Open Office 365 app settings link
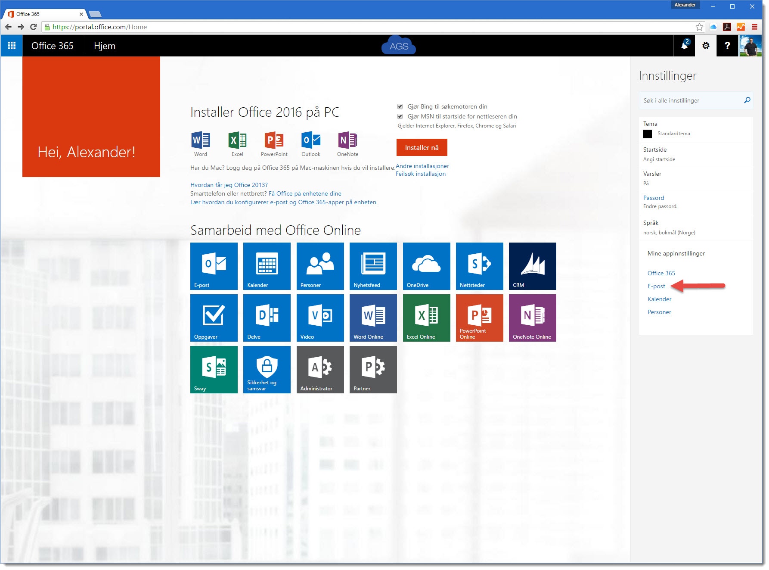 661,273
